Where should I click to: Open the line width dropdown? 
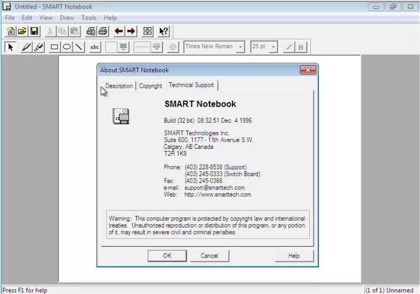coord(157,47)
